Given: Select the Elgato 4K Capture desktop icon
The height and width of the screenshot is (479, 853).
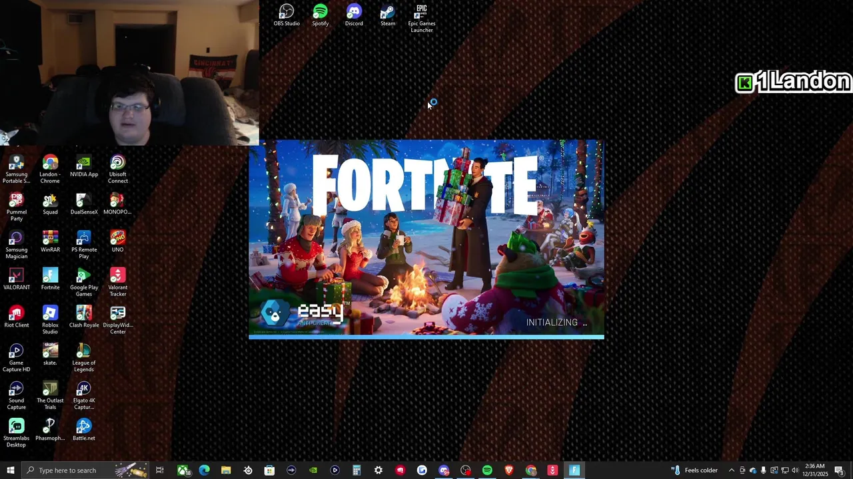Looking at the screenshot, I should tap(84, 396).
